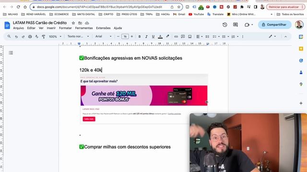This screenshot has width=307, height=172.
Task: Insert a link
Action: click(176, 36)
